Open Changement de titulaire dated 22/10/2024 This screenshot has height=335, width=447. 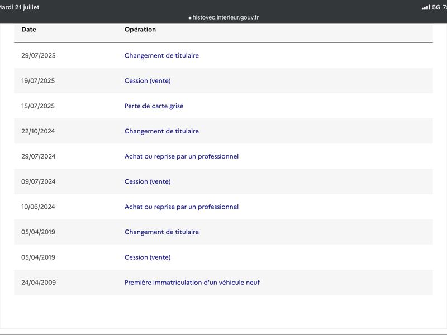tap(161, 131)
